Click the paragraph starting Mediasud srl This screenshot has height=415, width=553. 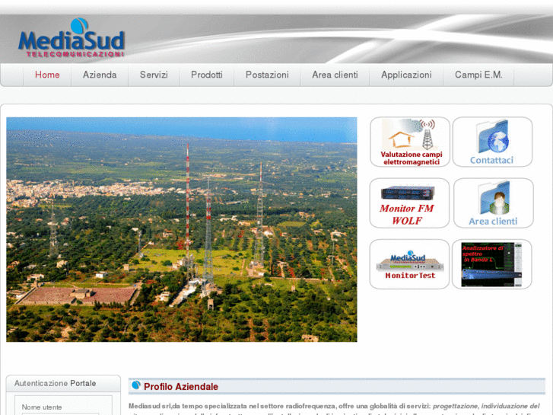point(335,410)
